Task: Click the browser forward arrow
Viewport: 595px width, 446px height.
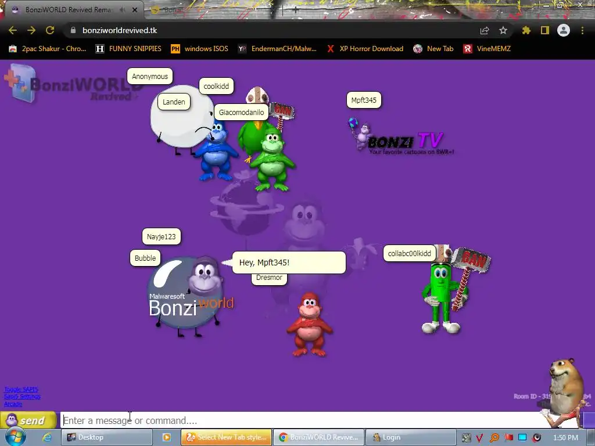Action: [x=31, y=30]
